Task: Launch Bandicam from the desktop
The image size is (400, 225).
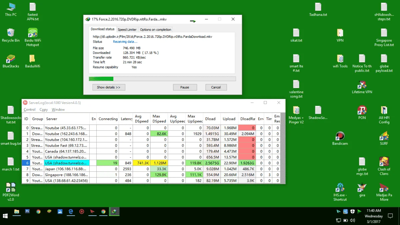Action: [340, 138]
